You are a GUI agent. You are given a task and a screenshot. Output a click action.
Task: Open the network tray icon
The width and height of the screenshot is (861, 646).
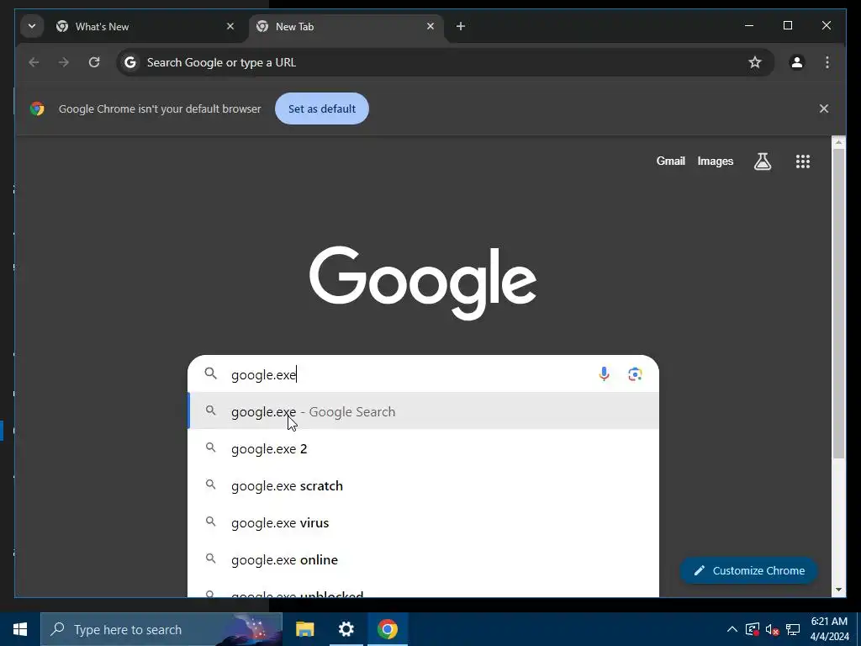(x=793, y=629)
